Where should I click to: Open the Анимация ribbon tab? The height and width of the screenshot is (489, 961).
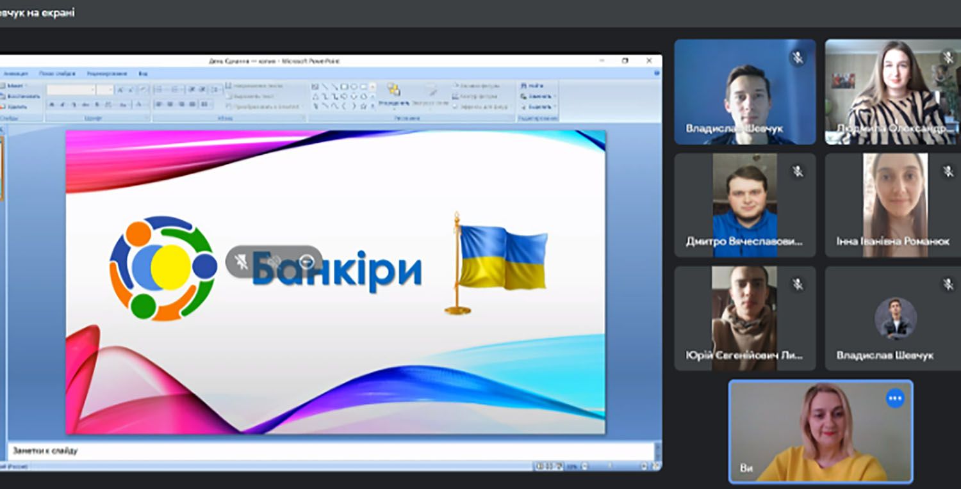tap(16, 74)
